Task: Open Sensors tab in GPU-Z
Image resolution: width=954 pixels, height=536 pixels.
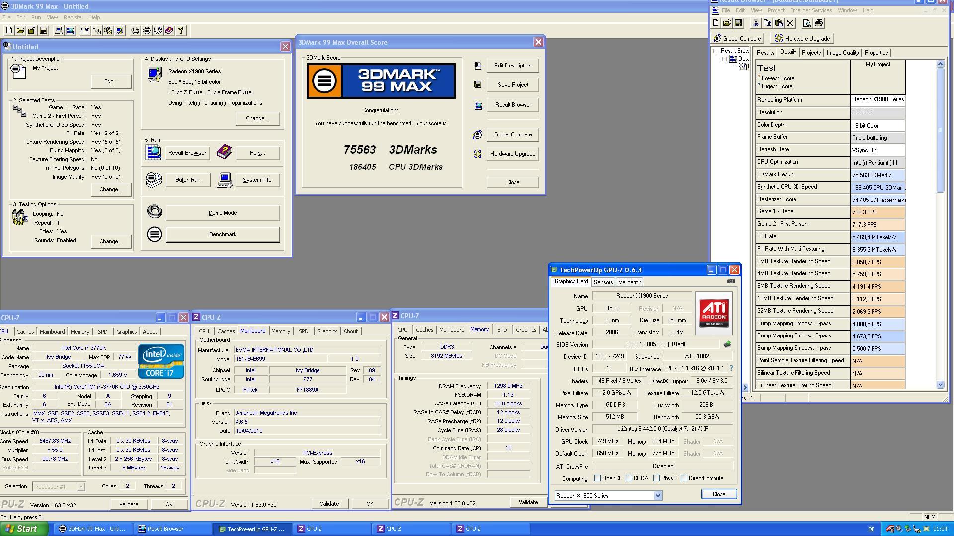Action: pyautogui.click(x=603, y=282)
